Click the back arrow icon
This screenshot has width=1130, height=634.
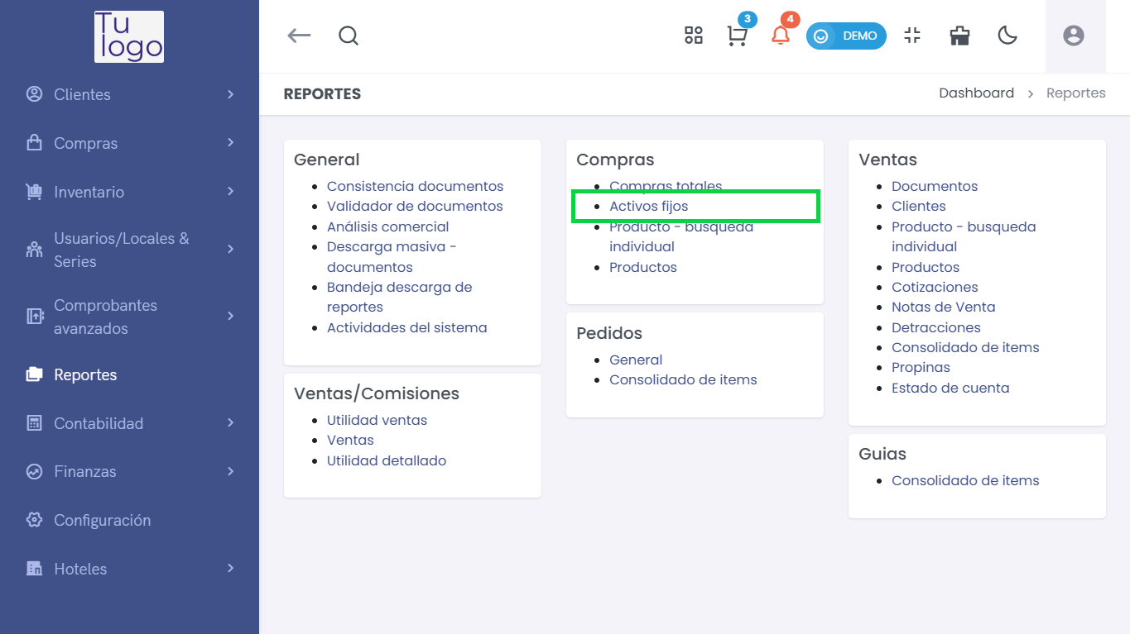pyautogui.click(x=299, y=36)
